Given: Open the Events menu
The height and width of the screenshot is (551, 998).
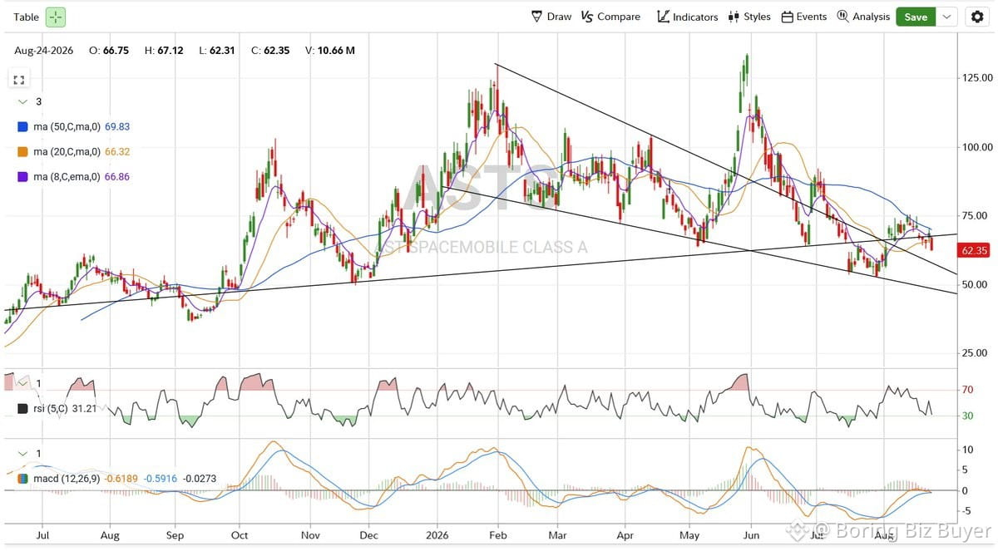Looking at the screenshot, I should tap(804, 17).
